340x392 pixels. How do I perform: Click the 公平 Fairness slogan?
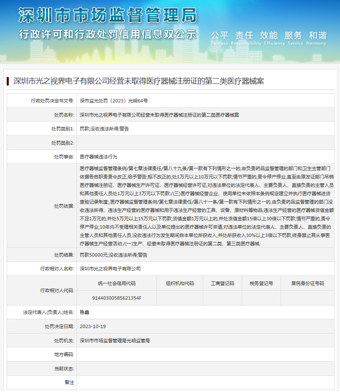tap(220, 38)
